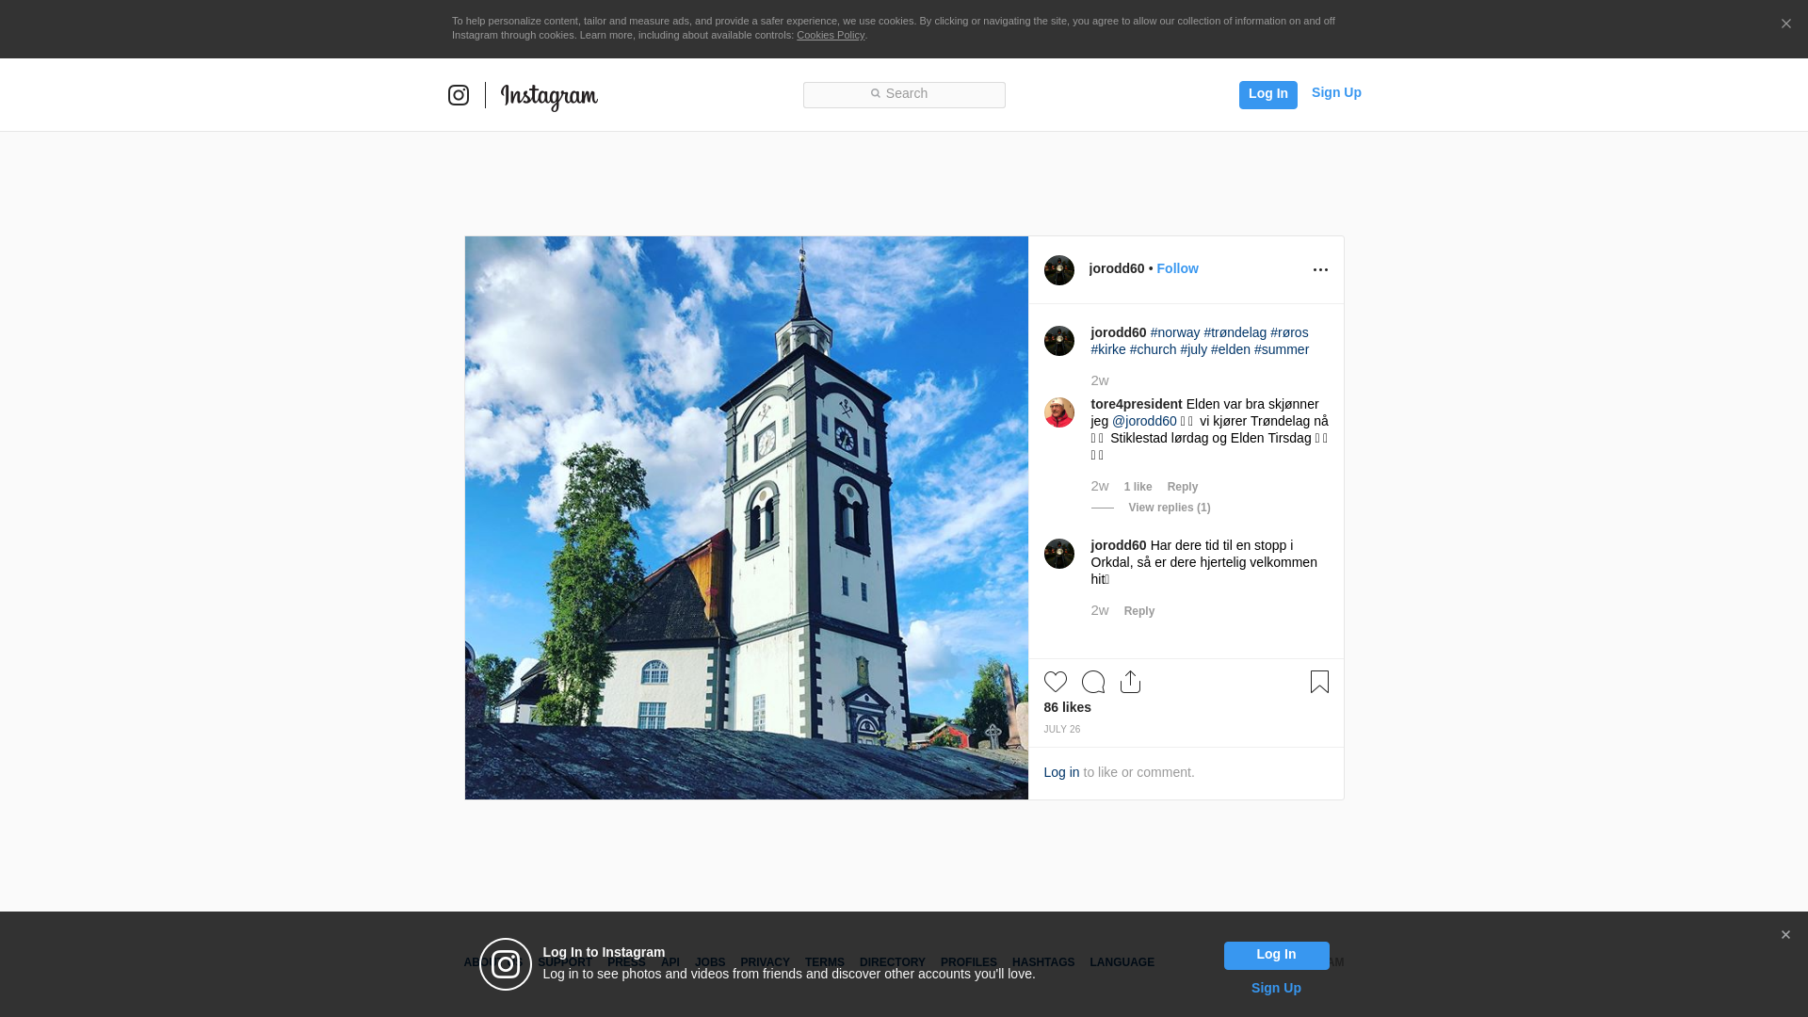Dismiss the cookie notice banner

[x=1785, y=24]
